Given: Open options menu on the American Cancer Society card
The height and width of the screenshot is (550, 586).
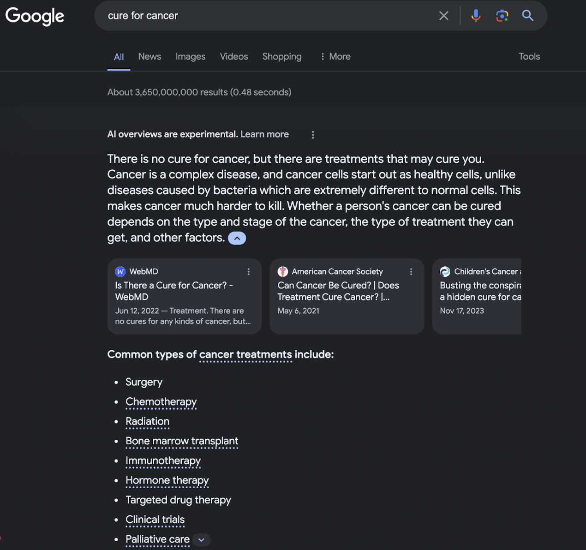Looking at the screenshot, I should tap(411, 272).
